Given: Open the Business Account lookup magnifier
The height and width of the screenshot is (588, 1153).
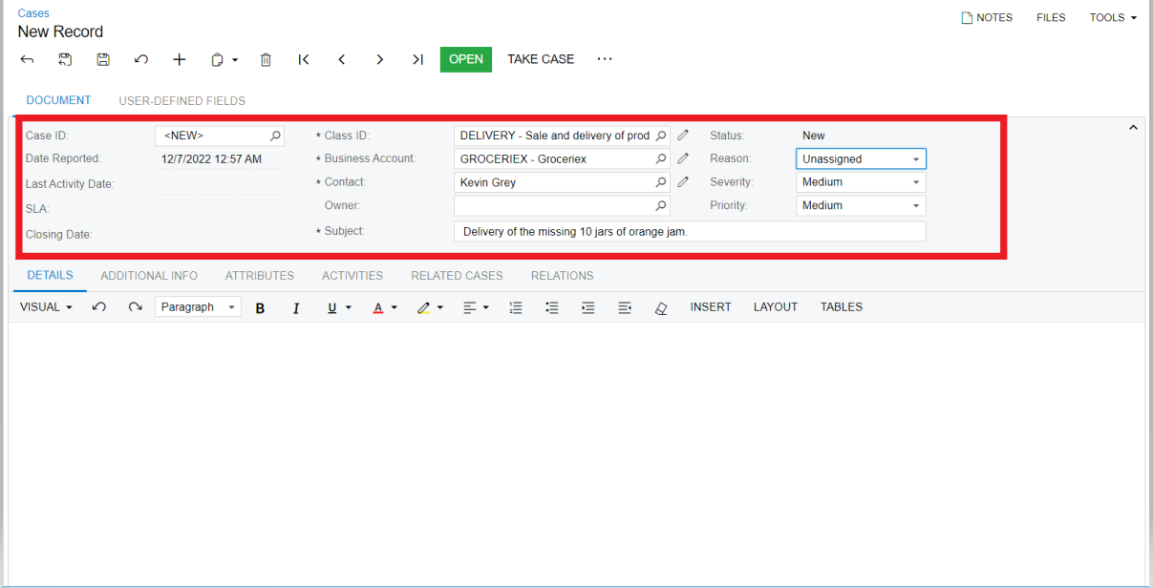Looking at the screenshot, I should (660, 158).
